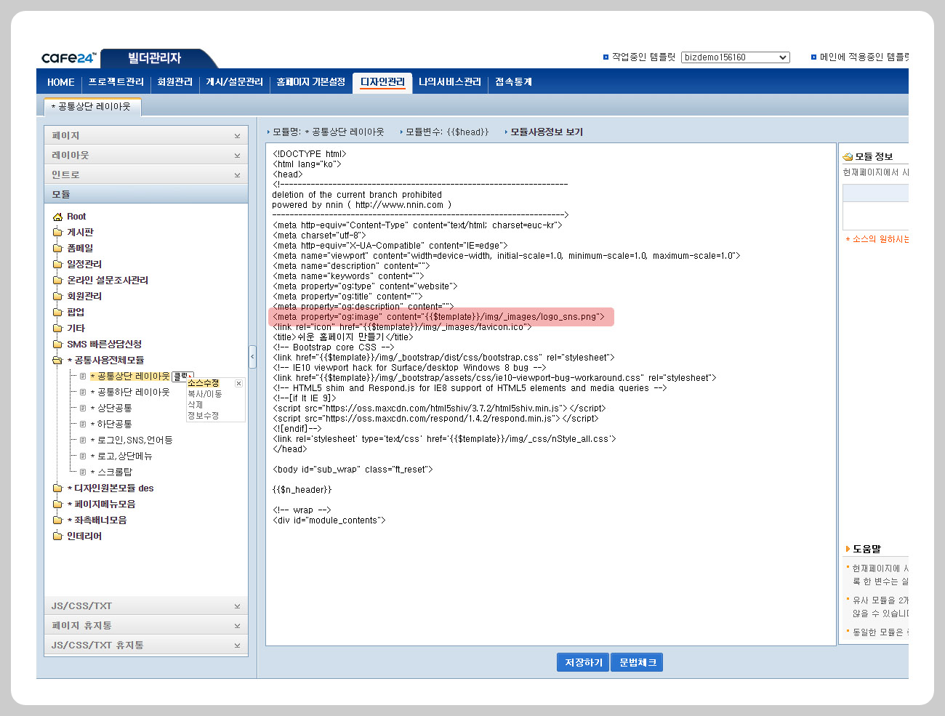The width and height of the screenshot is (945, 716).
Task: Open the 작업중인 템플릿 bizdemo156160 dropdown
Action: coord(735,57)
